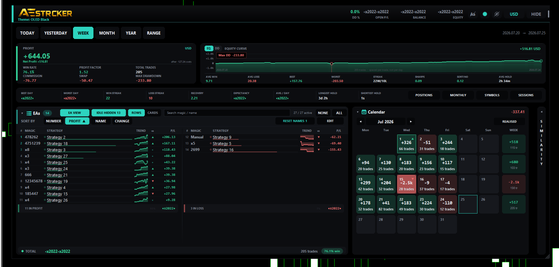Click the AEStracker logo
559x267 pixels.
(45, 13)
